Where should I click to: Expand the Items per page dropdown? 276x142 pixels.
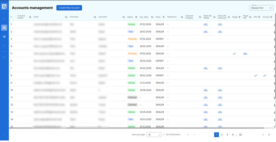[x=154, y=135]
